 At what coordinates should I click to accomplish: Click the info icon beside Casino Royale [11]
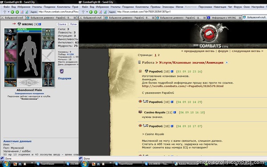tap(174, 112)
